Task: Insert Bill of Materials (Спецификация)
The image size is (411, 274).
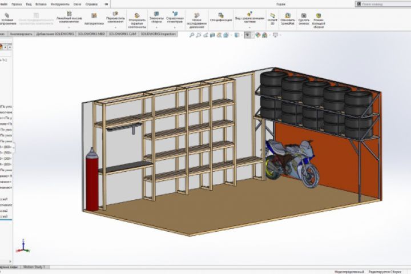Action: 221,17
